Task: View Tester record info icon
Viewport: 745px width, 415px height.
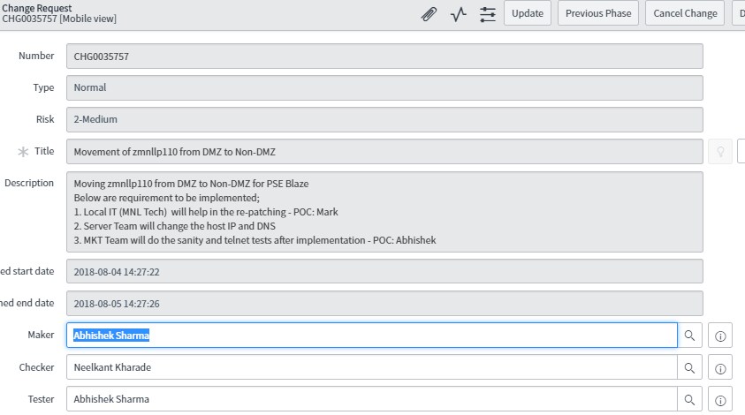Action: 720,400
